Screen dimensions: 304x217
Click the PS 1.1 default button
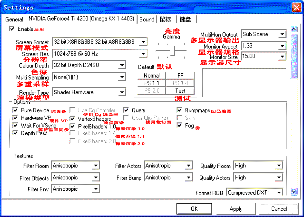tap(151, 83)
